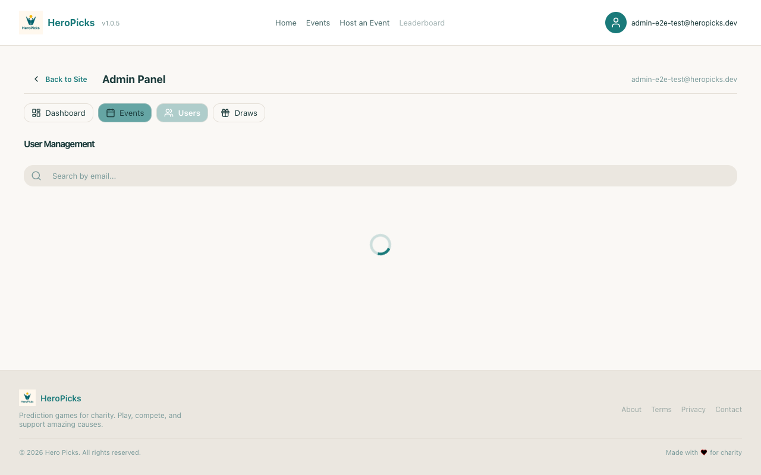Open the admin account email menu
This screenshot has height=475, width=761.
tap(684, 23)
